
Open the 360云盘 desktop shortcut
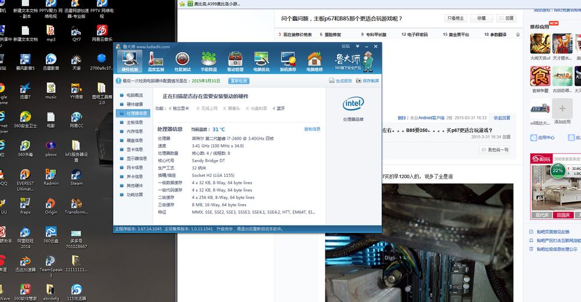pos(51,235)
